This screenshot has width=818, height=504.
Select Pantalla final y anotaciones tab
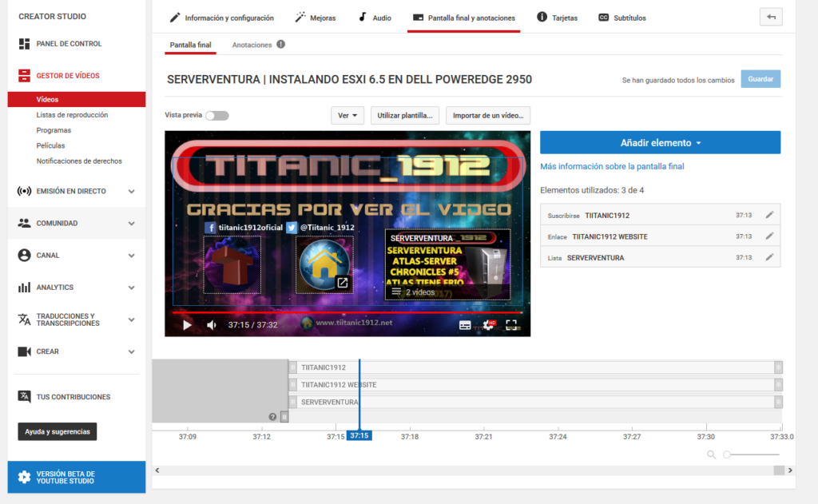coord(464,18)
